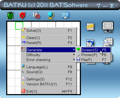Open Settings(S) from the menu

[49, 79]
